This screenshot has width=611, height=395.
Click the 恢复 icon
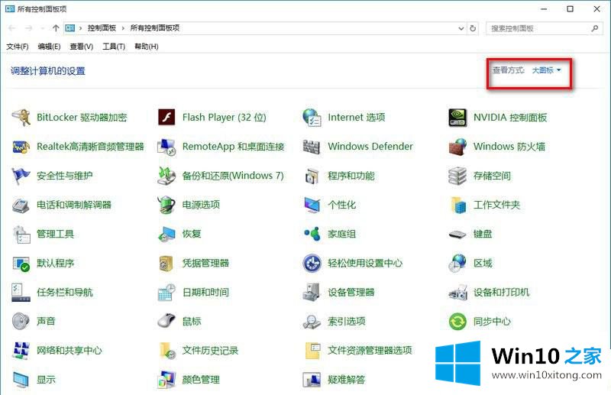(x=166, y=234)
